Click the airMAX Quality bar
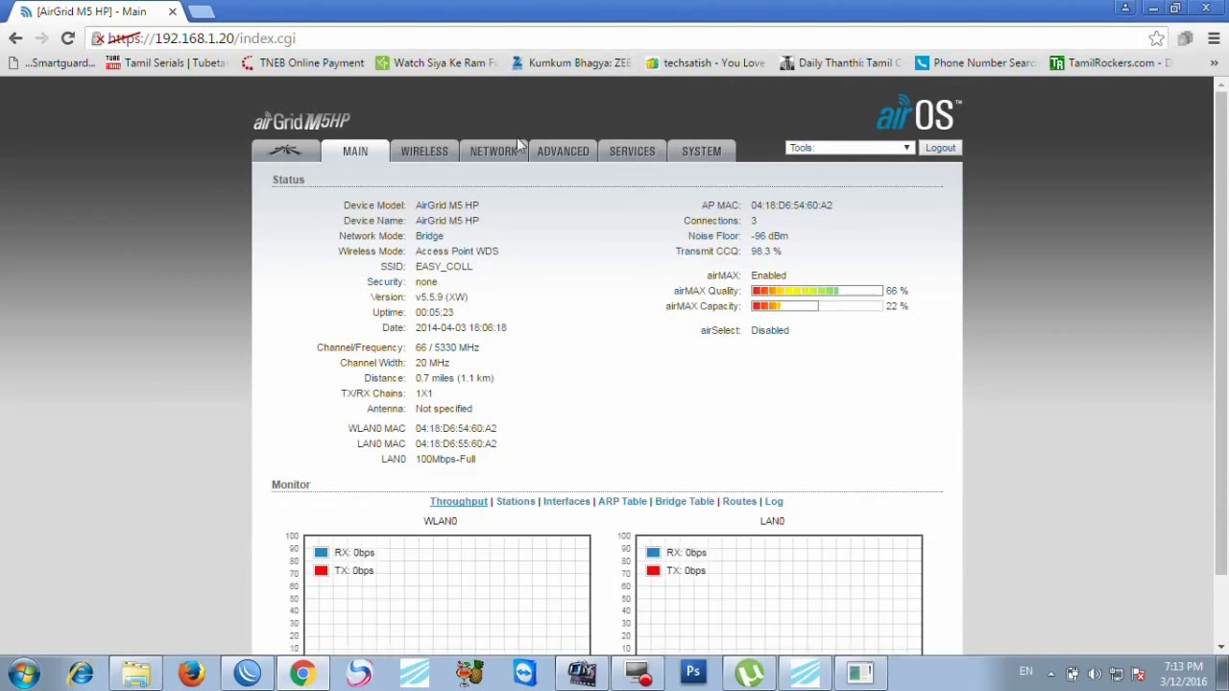Viewport: 1229px width, 691px height. coord(817,291)
